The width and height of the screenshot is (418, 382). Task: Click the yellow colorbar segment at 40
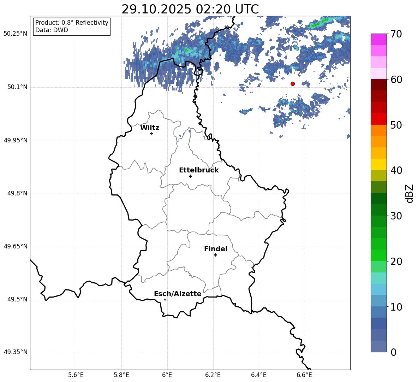tap(379, 164)
